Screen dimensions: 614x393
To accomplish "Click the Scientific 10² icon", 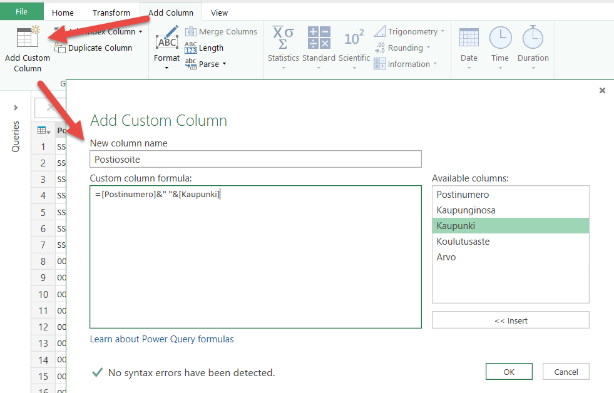I will (x=354, y=38).
